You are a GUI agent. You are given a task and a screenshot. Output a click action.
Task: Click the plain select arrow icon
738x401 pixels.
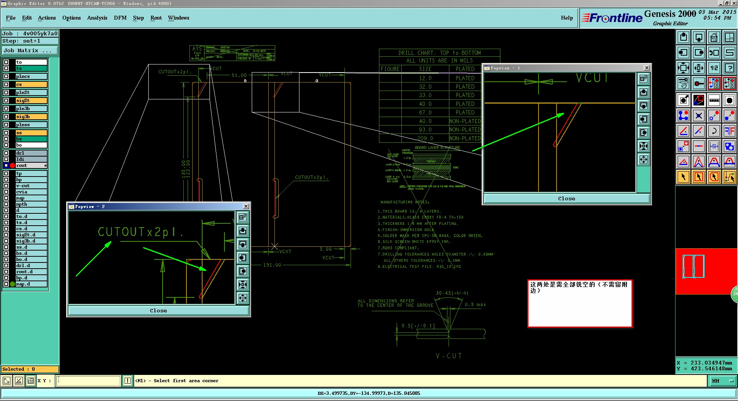pyautogui.click(x=683, y=177)
